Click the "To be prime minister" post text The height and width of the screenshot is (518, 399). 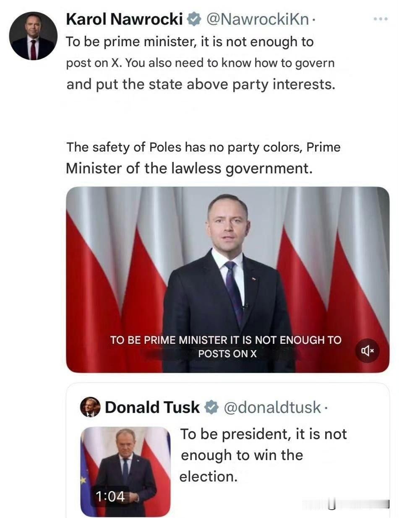pyautogui.click(x=190, y=42)
